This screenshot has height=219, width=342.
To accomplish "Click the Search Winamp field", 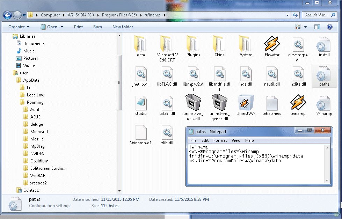I will tap(319, 15).
